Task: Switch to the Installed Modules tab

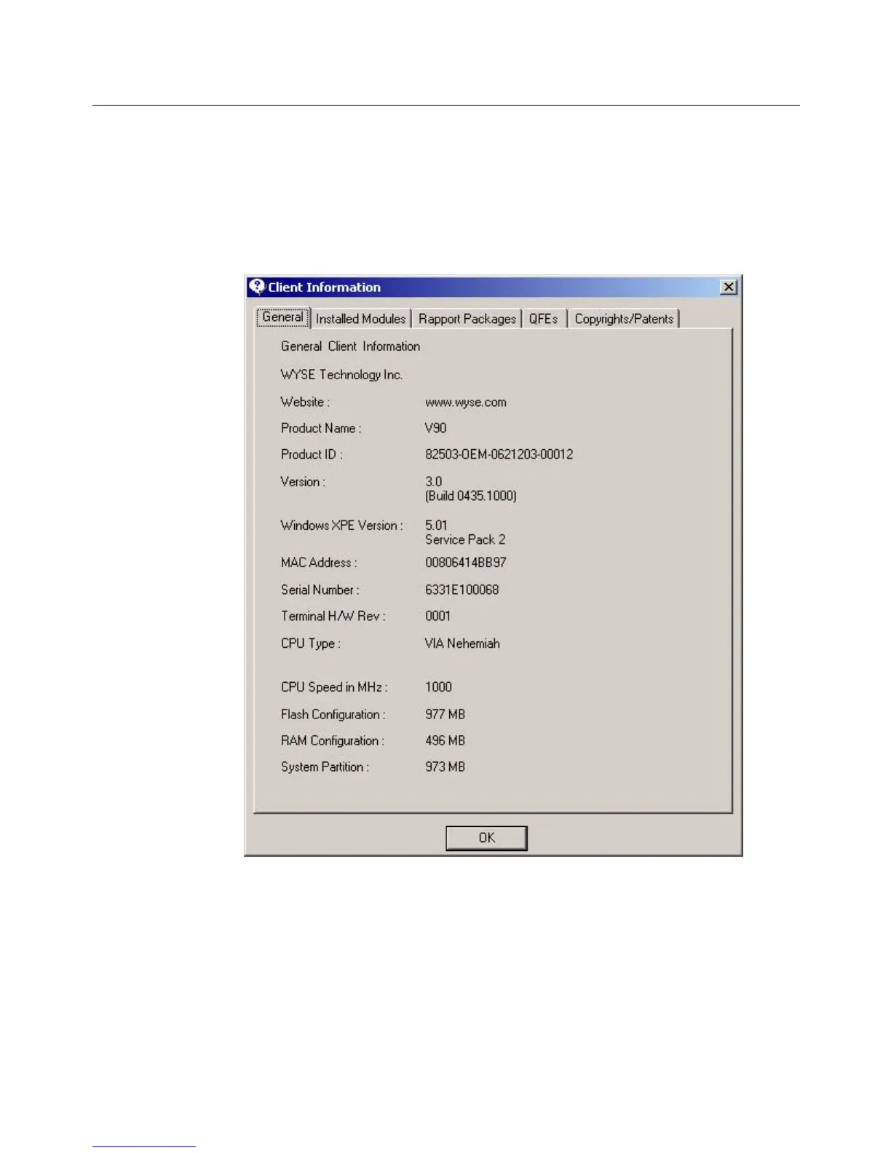Action: coord(360,319)
